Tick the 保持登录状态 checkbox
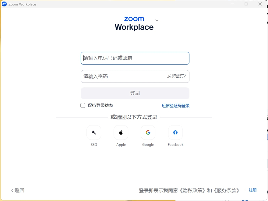The image size is (268, 201). click(x=83, y=105)
